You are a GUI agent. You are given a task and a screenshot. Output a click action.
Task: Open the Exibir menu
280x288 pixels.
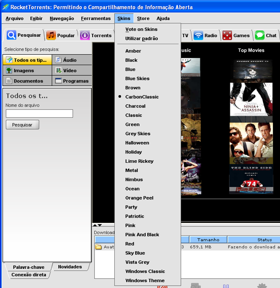36,18
